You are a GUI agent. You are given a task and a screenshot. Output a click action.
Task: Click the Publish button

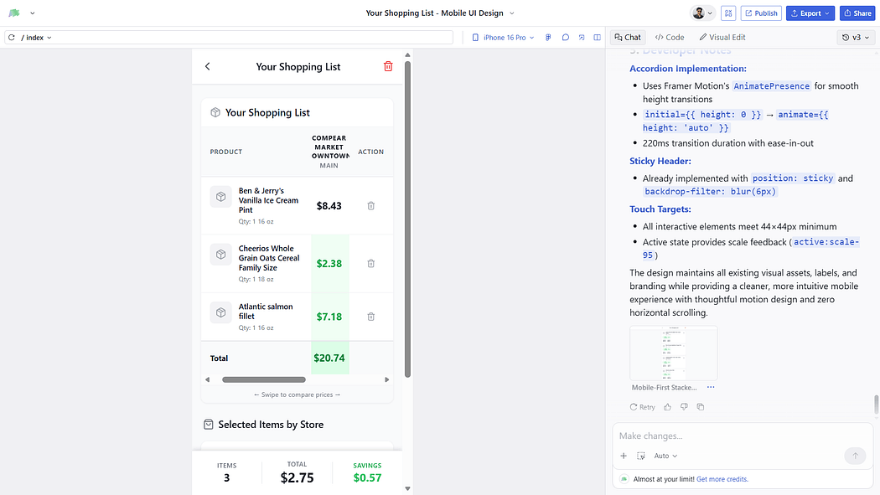(761, 13)
